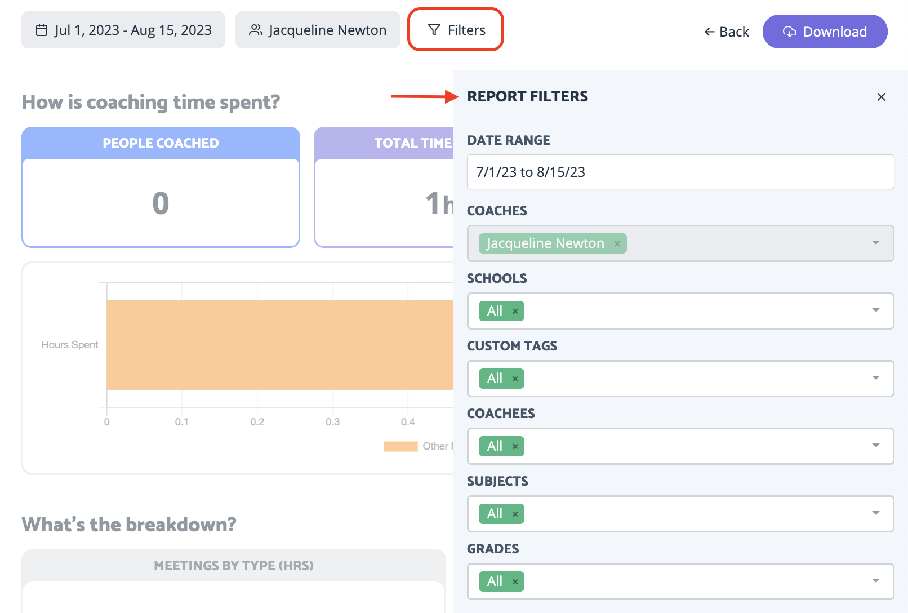Click the orange Hours Spent bar in chart
Viewport: 908px width, 613px height.
[280, 345]
